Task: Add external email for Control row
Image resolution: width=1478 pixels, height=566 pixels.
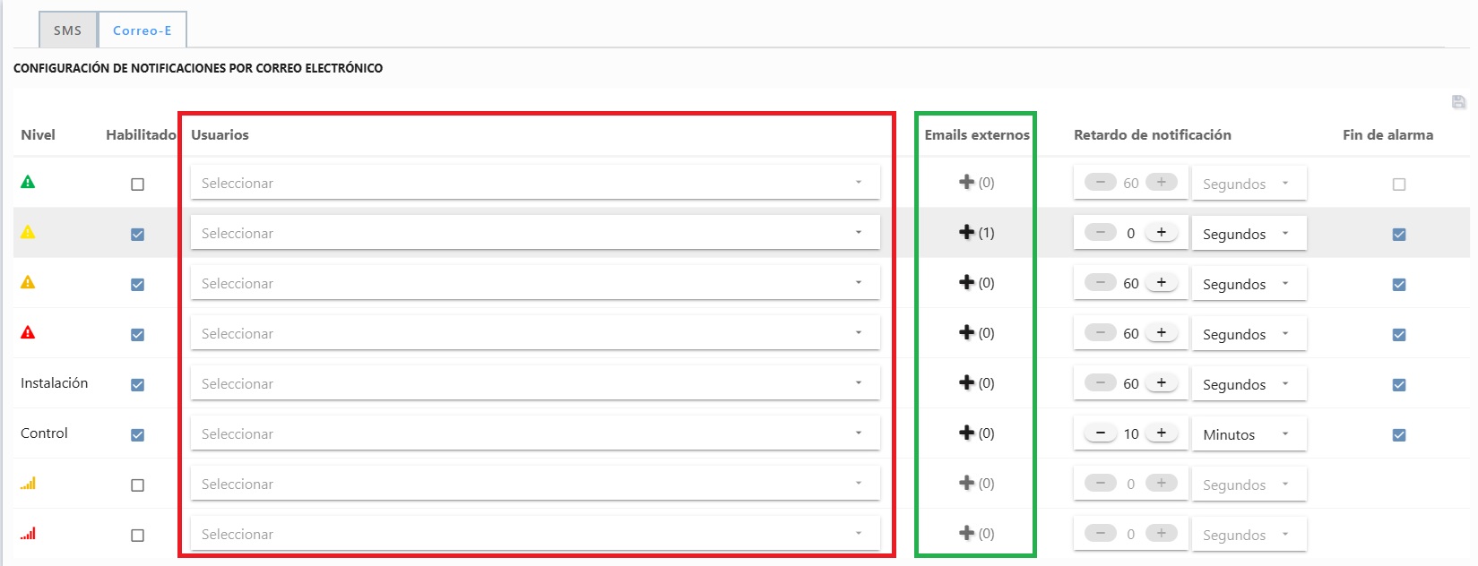Action: click(967, 433)
